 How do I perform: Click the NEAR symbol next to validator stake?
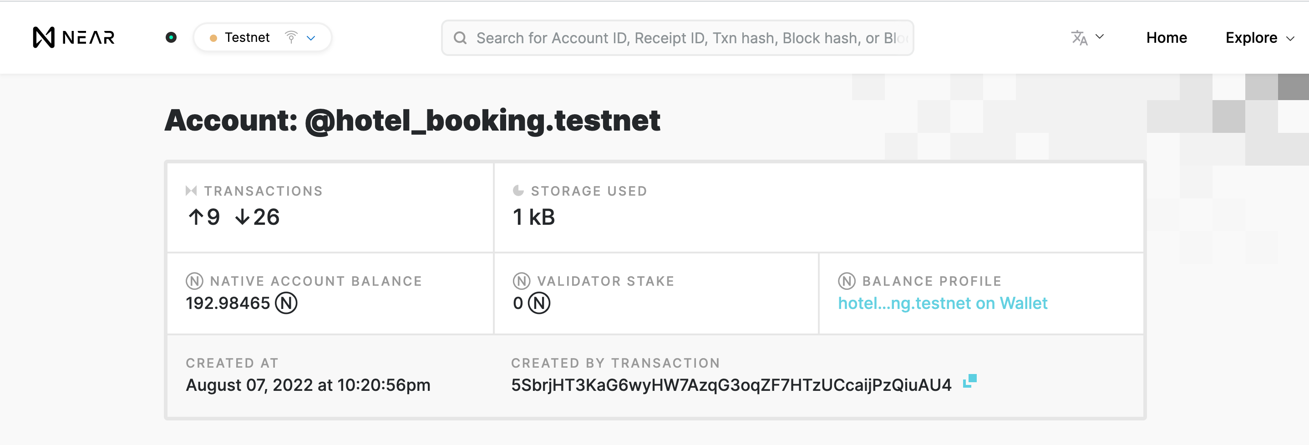(x=539, y=303)
